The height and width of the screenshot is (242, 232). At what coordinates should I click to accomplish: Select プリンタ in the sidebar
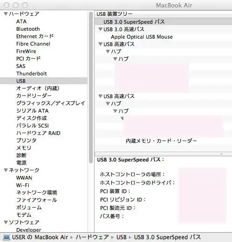click(26, 141)
